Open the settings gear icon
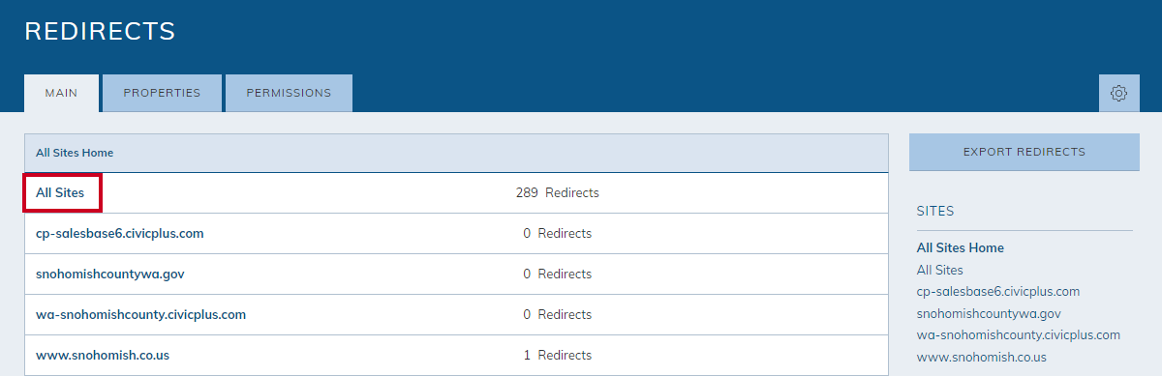 1118,94
